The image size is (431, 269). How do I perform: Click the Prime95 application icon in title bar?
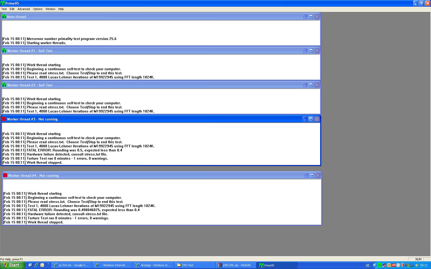pos(3,3)
